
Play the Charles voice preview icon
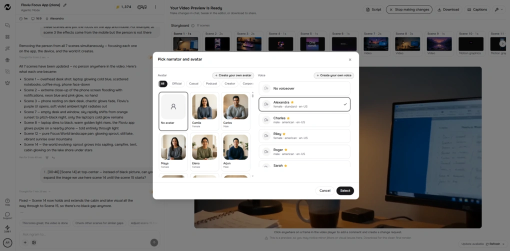tap(266, 120)
